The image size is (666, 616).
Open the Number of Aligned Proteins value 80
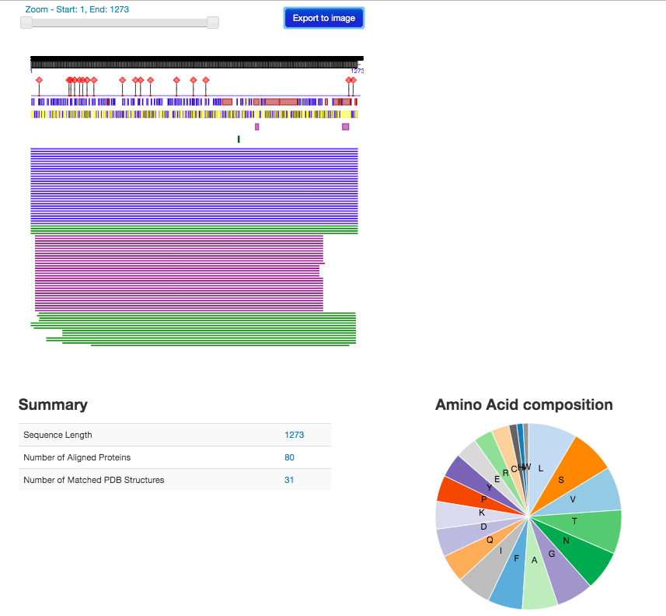pyautogui.click(x=289, y=457)
